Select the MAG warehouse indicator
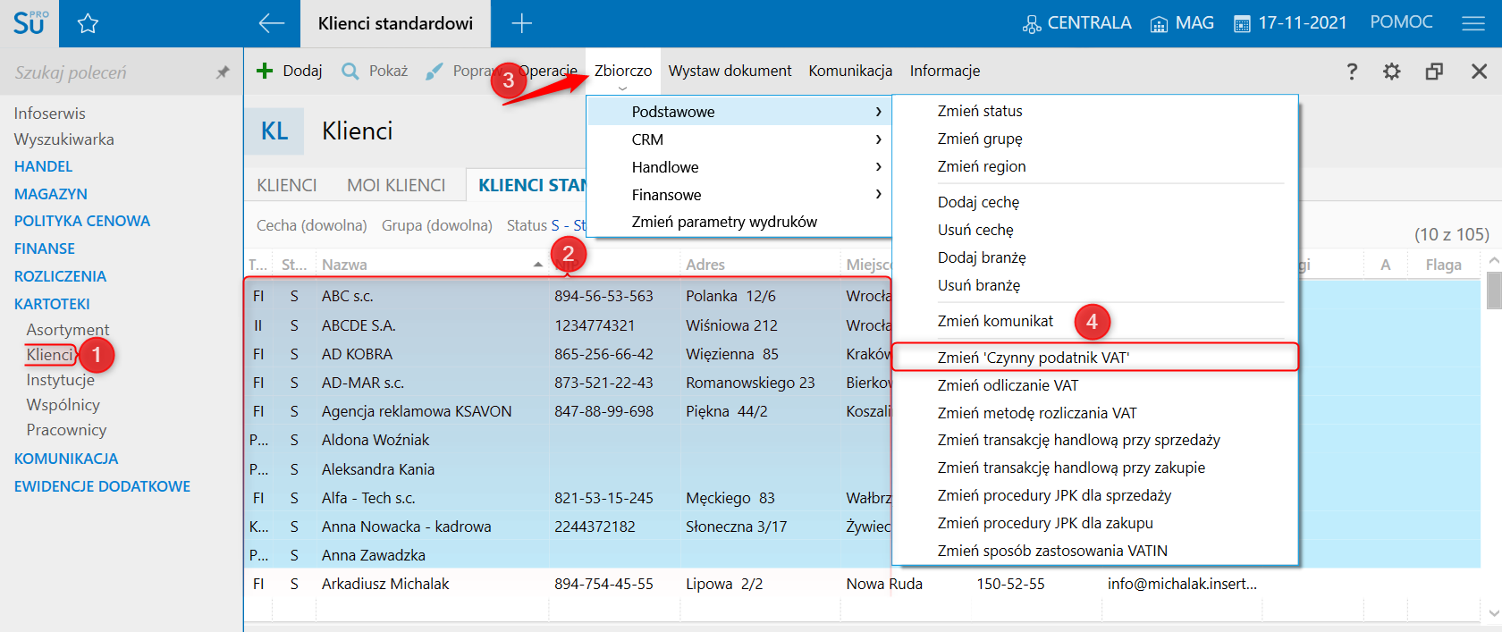Screen dimensions: 1502x632 tap(1182, 23)
